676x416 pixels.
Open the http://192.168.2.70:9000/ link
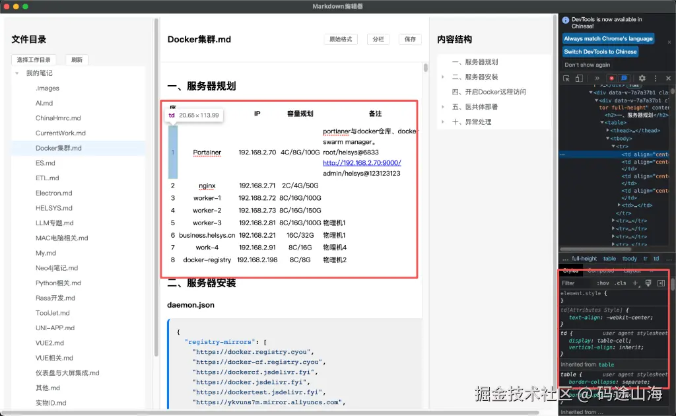[362, 162]
